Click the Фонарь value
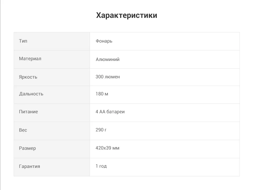Image resolution: width=253 pixels, height=190 pixels. click(x=104, y=41)
